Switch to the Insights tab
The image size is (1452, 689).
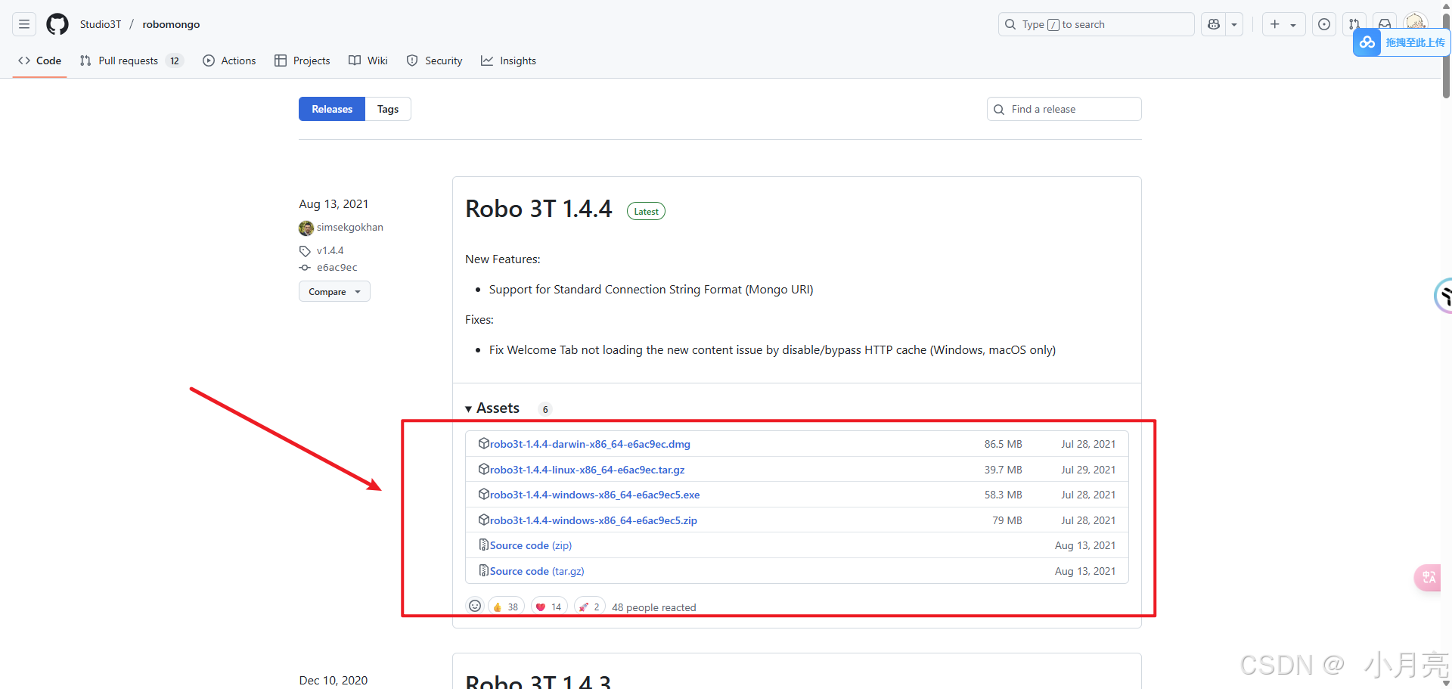[x=508, y=61]
